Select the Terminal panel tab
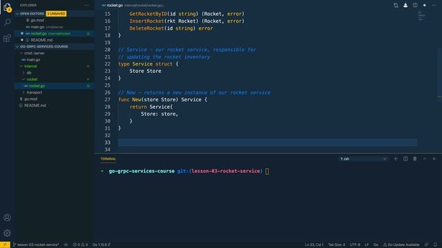The width and height of the screenshot is (442, 248). click(x=108, y=159)
